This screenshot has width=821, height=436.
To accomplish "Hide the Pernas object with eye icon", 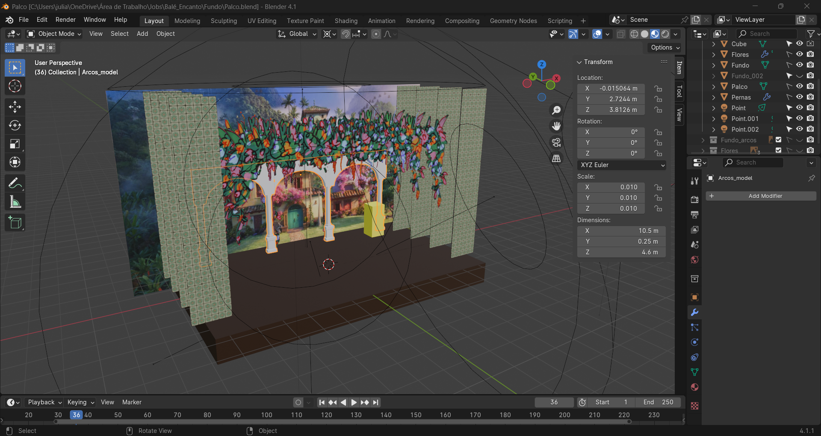I will 799,97.
